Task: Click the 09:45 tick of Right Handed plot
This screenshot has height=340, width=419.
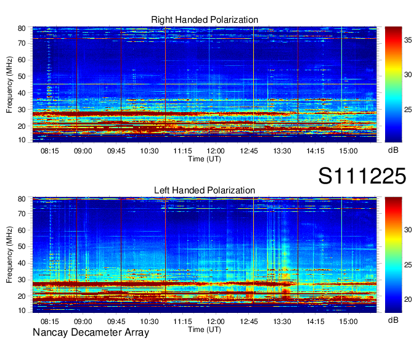Action: tap(116, 151)
